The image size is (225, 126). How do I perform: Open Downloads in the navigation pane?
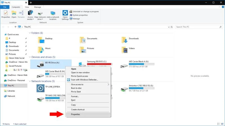(x=13, y=46)
